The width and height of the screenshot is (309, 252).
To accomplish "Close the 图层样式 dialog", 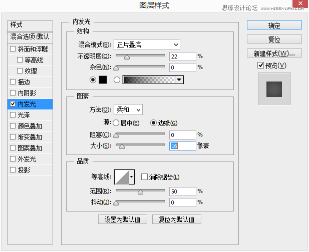I will click(x=300, y=3).
